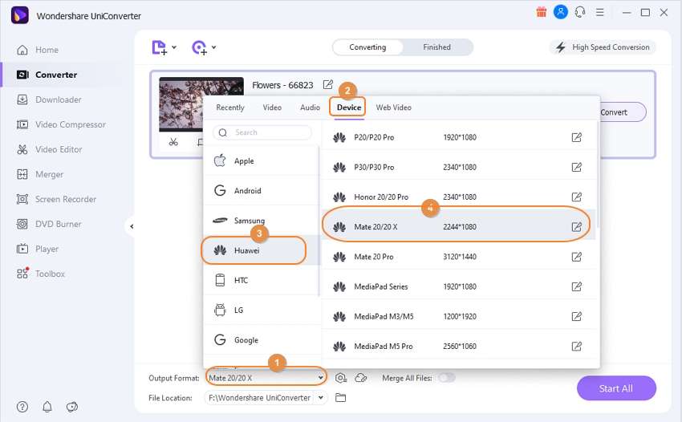The image size is (682, 422).
Task: Select HTC device brand
Action: coord(261,280)
